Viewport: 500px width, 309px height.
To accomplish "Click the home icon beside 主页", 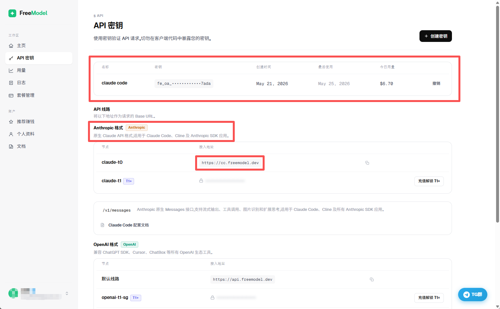I will 11,46.
